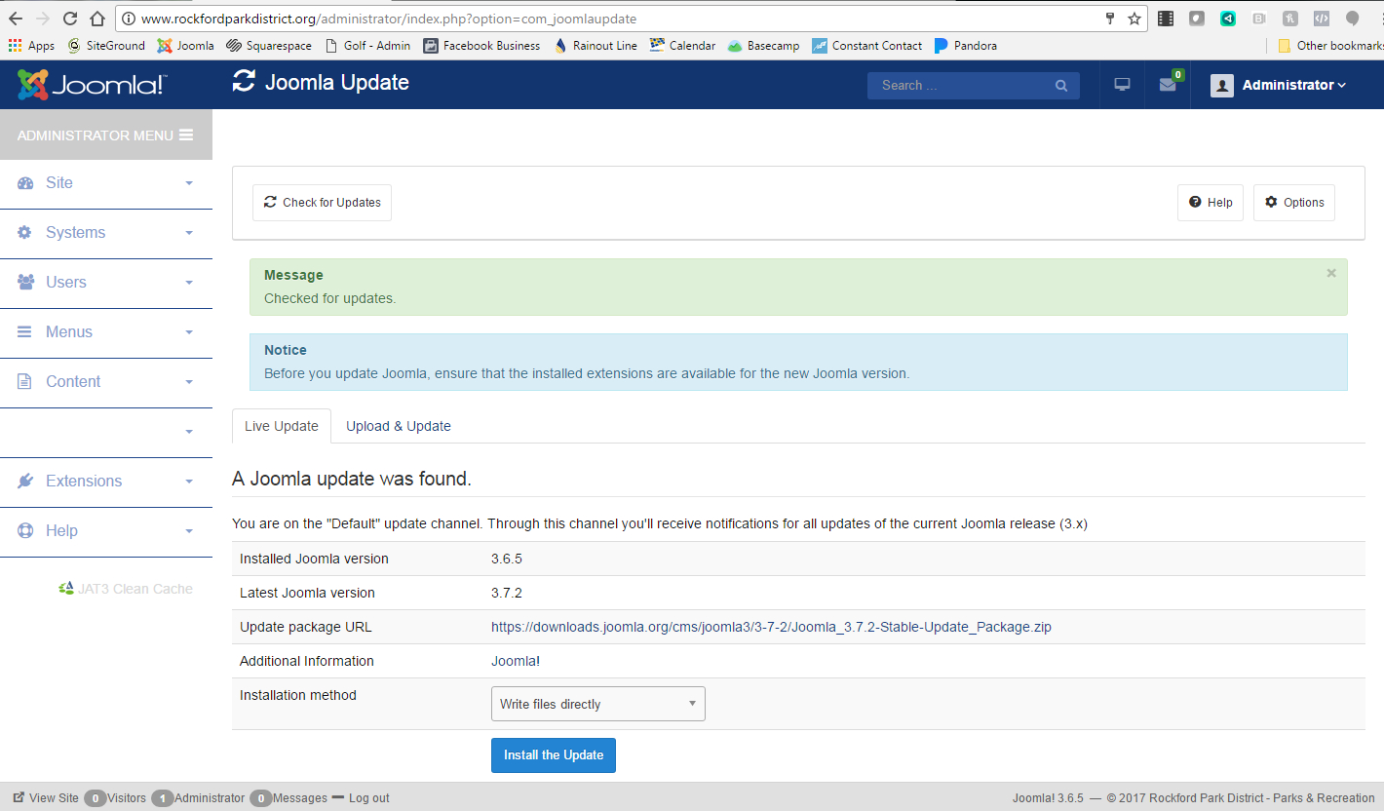Viewport: 1384px width, 811px height.
Task: Click View Site in the footer
Action: click(46, 798)
